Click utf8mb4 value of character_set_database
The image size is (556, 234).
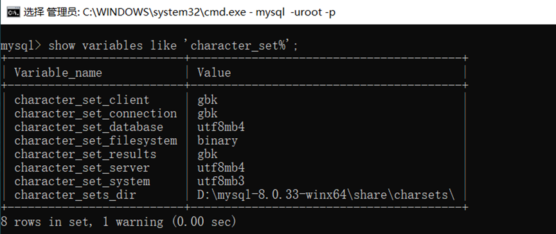221,127
